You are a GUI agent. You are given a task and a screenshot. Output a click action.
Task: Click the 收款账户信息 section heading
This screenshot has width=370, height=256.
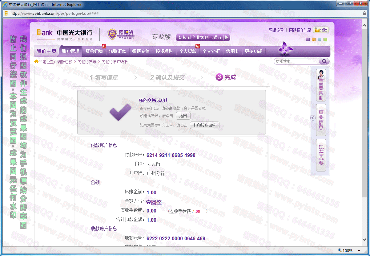[104, 229]
